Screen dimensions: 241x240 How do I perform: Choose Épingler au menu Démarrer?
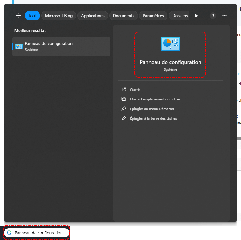152,109
